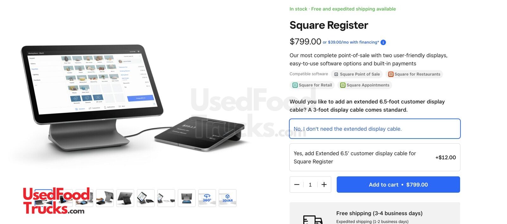Click Add to cart $799.00 button
The height and width of the screenshot is (224, 507).
coord(398,184)
